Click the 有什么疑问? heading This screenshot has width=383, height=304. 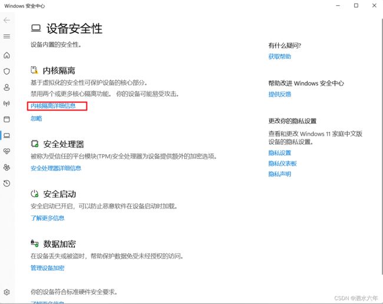click(285, 45)
